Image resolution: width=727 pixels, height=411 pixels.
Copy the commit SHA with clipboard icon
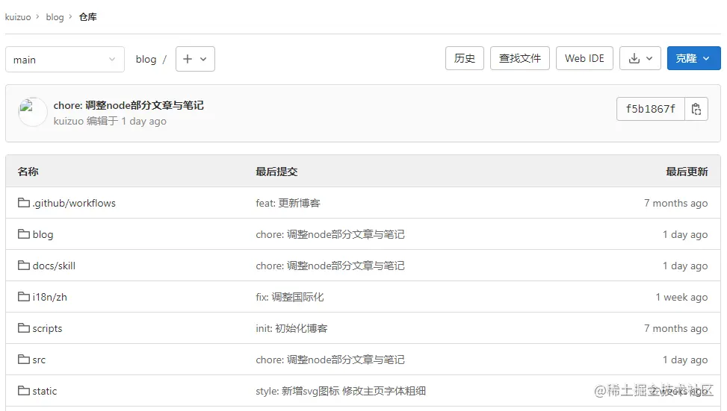pos(696,109)
